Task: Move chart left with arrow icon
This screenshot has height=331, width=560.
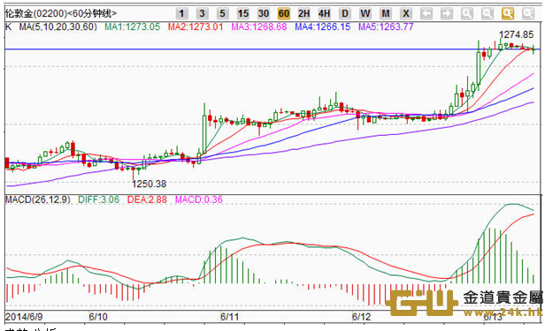Action: click(x=426, y=13)
